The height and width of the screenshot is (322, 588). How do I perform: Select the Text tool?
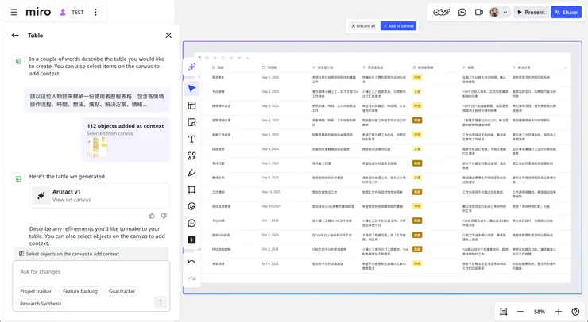[191, 140]
